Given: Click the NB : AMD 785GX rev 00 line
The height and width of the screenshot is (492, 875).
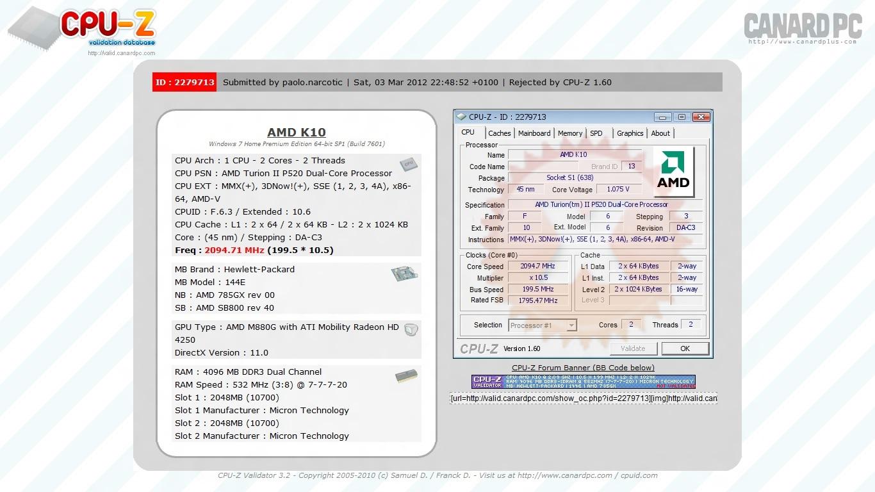Looking at the screenshot, I should tap(225, 295).
